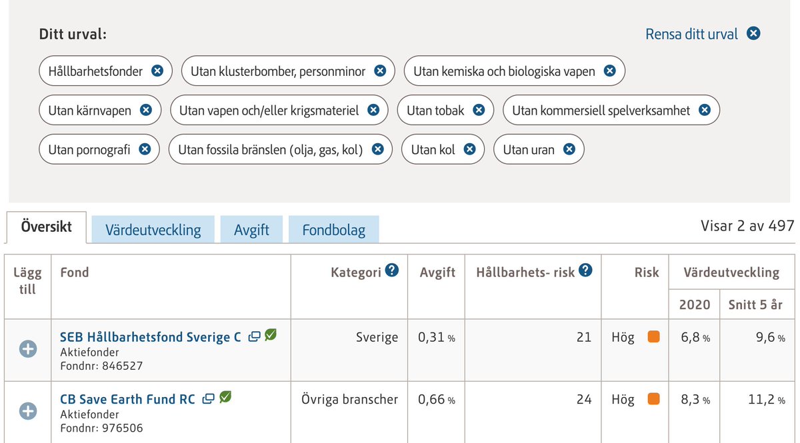Click Fondnr: 846527 text
Image resolution: width=800 pixels, height=443 pixels.
click(101, 366)
